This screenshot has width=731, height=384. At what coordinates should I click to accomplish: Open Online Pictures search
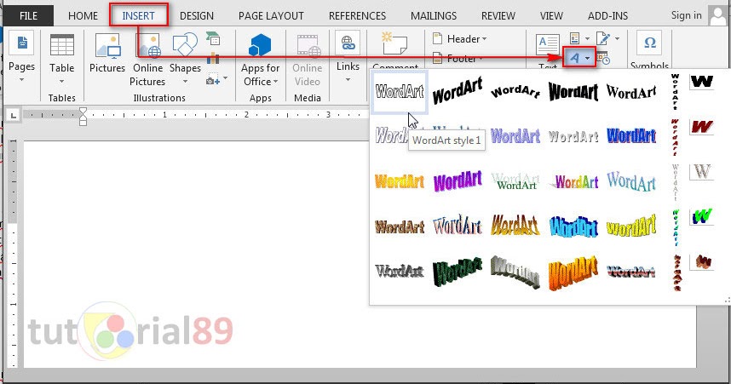pos(147,58)
